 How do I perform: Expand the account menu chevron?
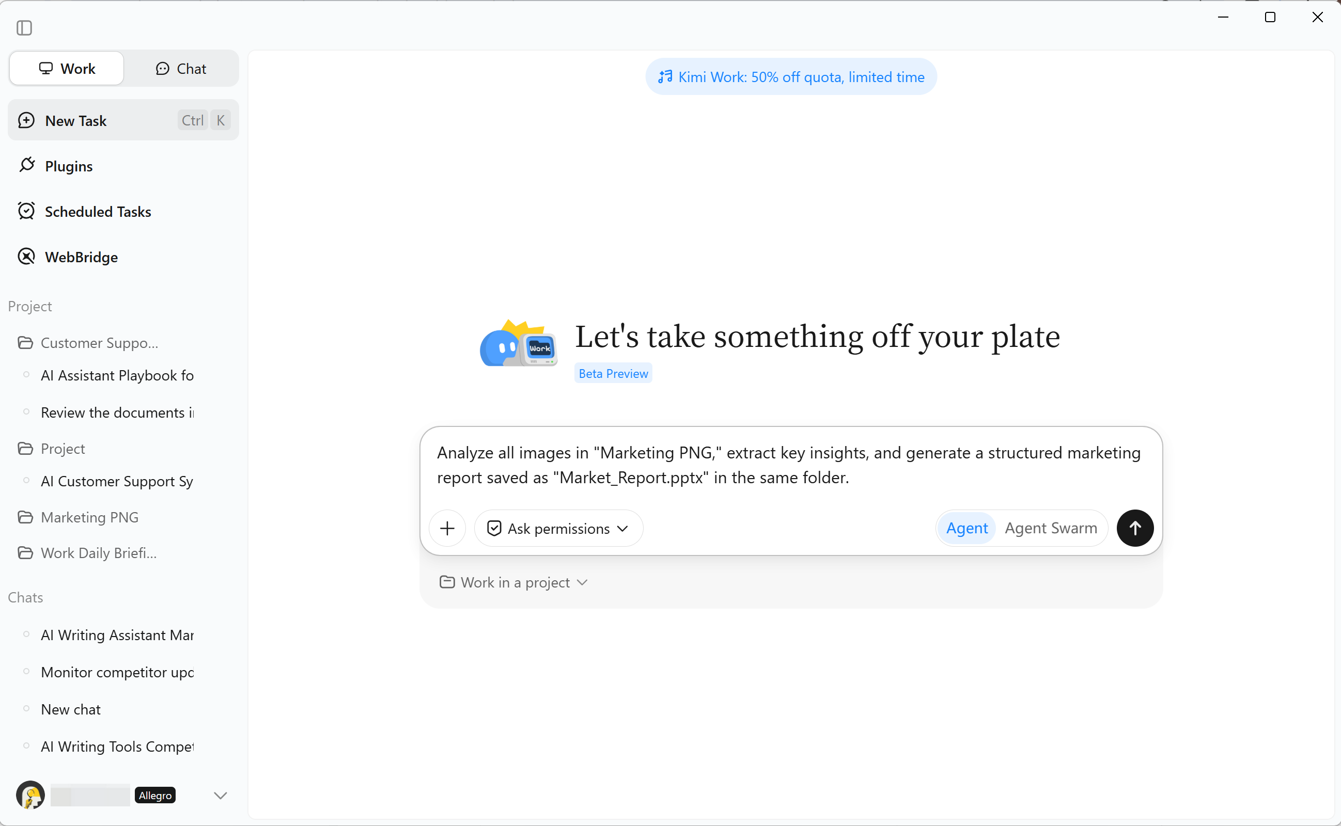point(220,796)
